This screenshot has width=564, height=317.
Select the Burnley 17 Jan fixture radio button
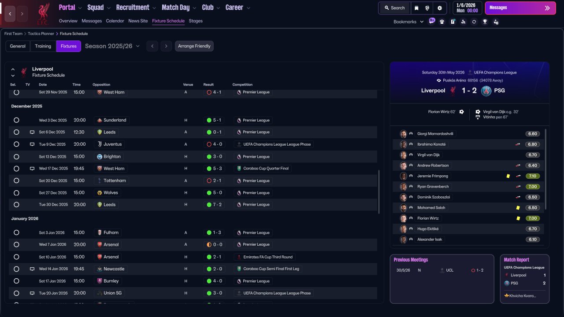click(x=16, y=281)
